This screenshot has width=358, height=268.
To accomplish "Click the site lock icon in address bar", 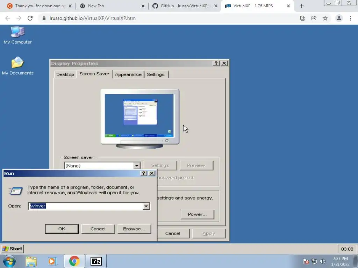I will pos(44,18).
